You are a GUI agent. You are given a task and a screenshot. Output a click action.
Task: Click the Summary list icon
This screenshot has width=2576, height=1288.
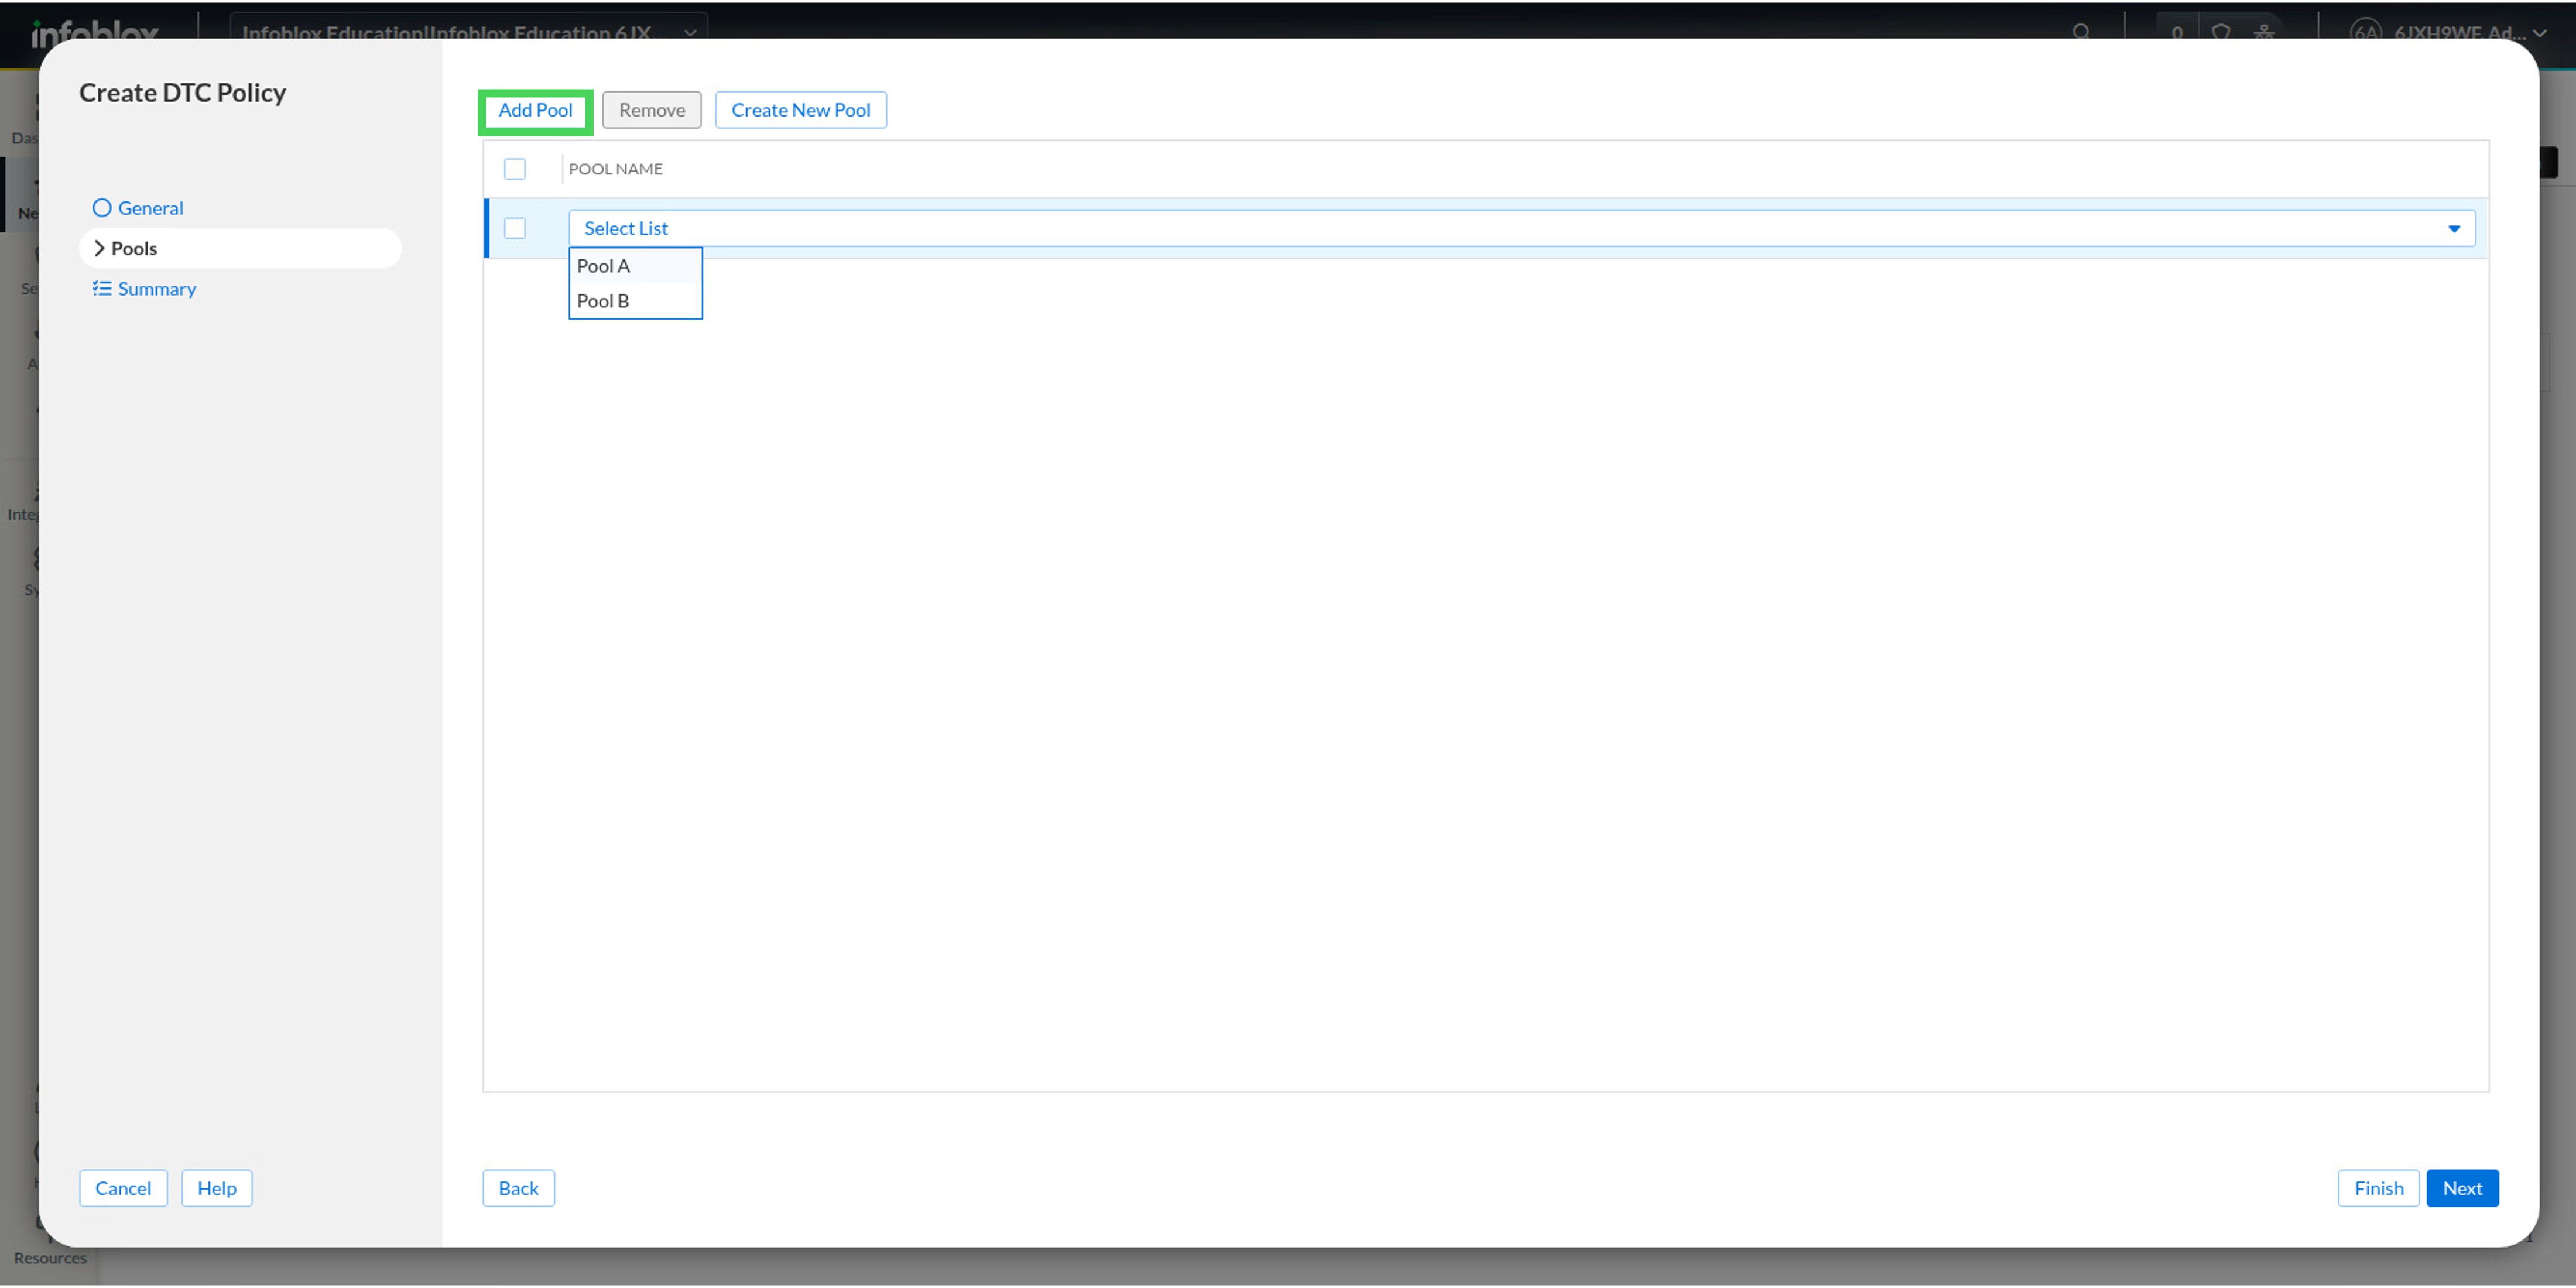pyautogui.click(x=102, y=289)
